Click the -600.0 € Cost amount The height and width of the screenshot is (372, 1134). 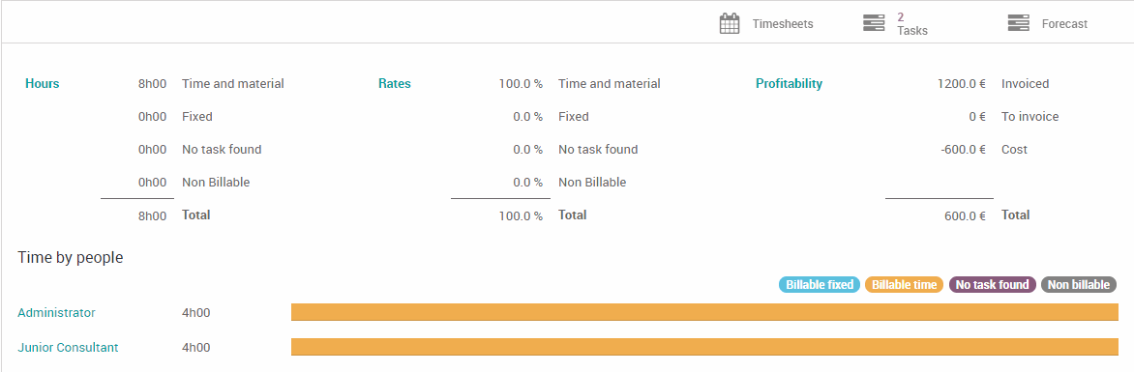pyautogui.click(x=964, y=150)
